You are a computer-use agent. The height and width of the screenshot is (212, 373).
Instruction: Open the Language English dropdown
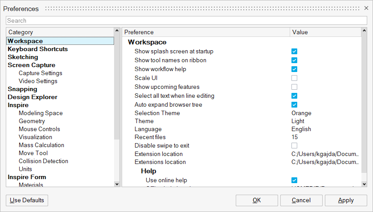(301, 129)
